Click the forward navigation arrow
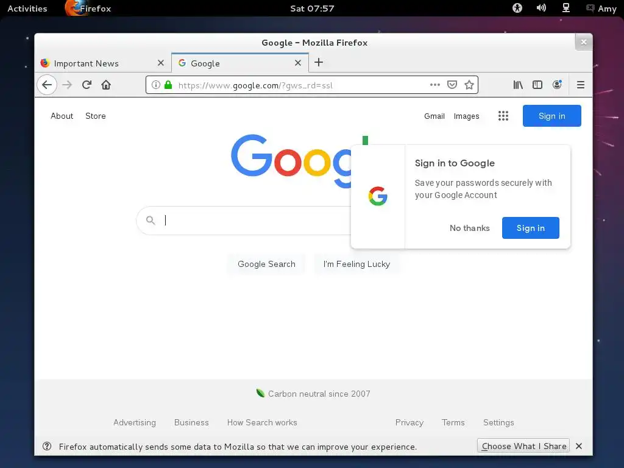Viewport: 624px width, 468px height. [x=67, y=85]
